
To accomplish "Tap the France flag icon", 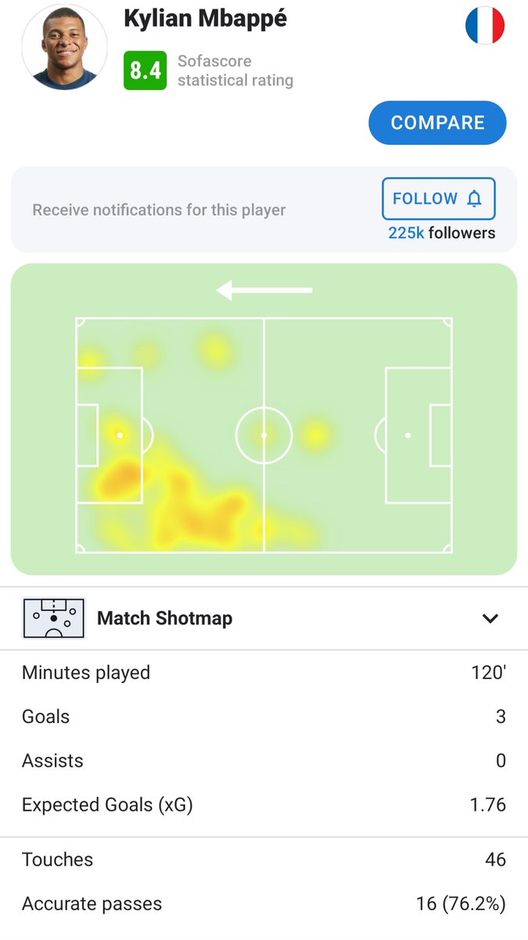I will (485, 26).
